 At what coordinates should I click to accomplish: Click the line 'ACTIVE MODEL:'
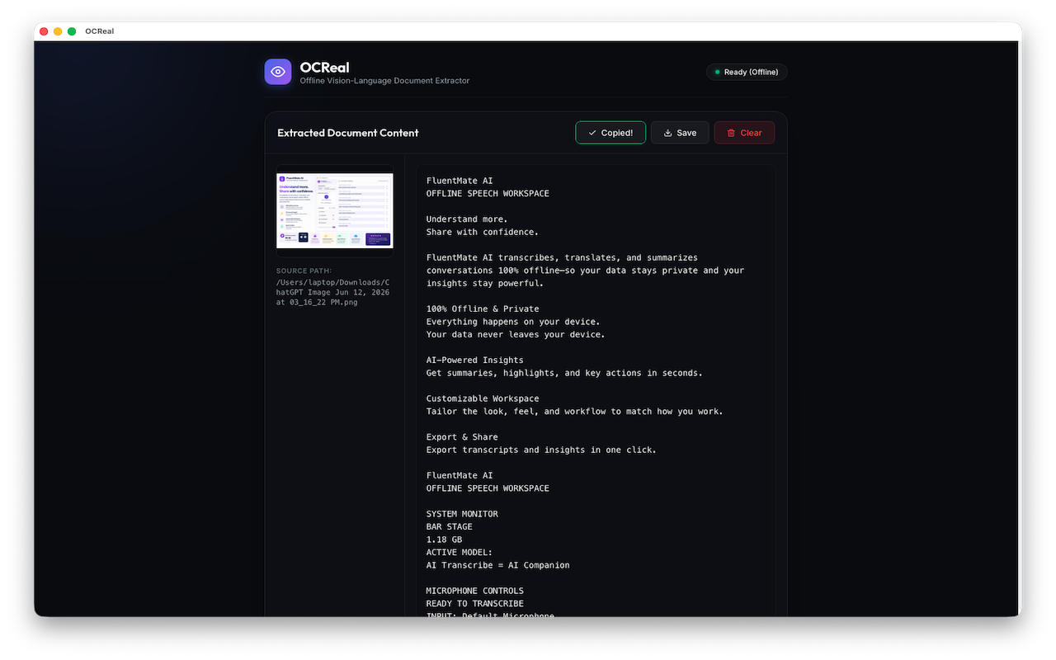pos(460,552)
